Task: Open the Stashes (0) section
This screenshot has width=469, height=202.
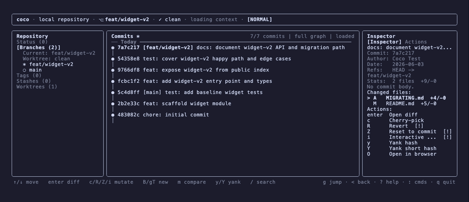Action: pyautogui.click(x=34, y=81)
